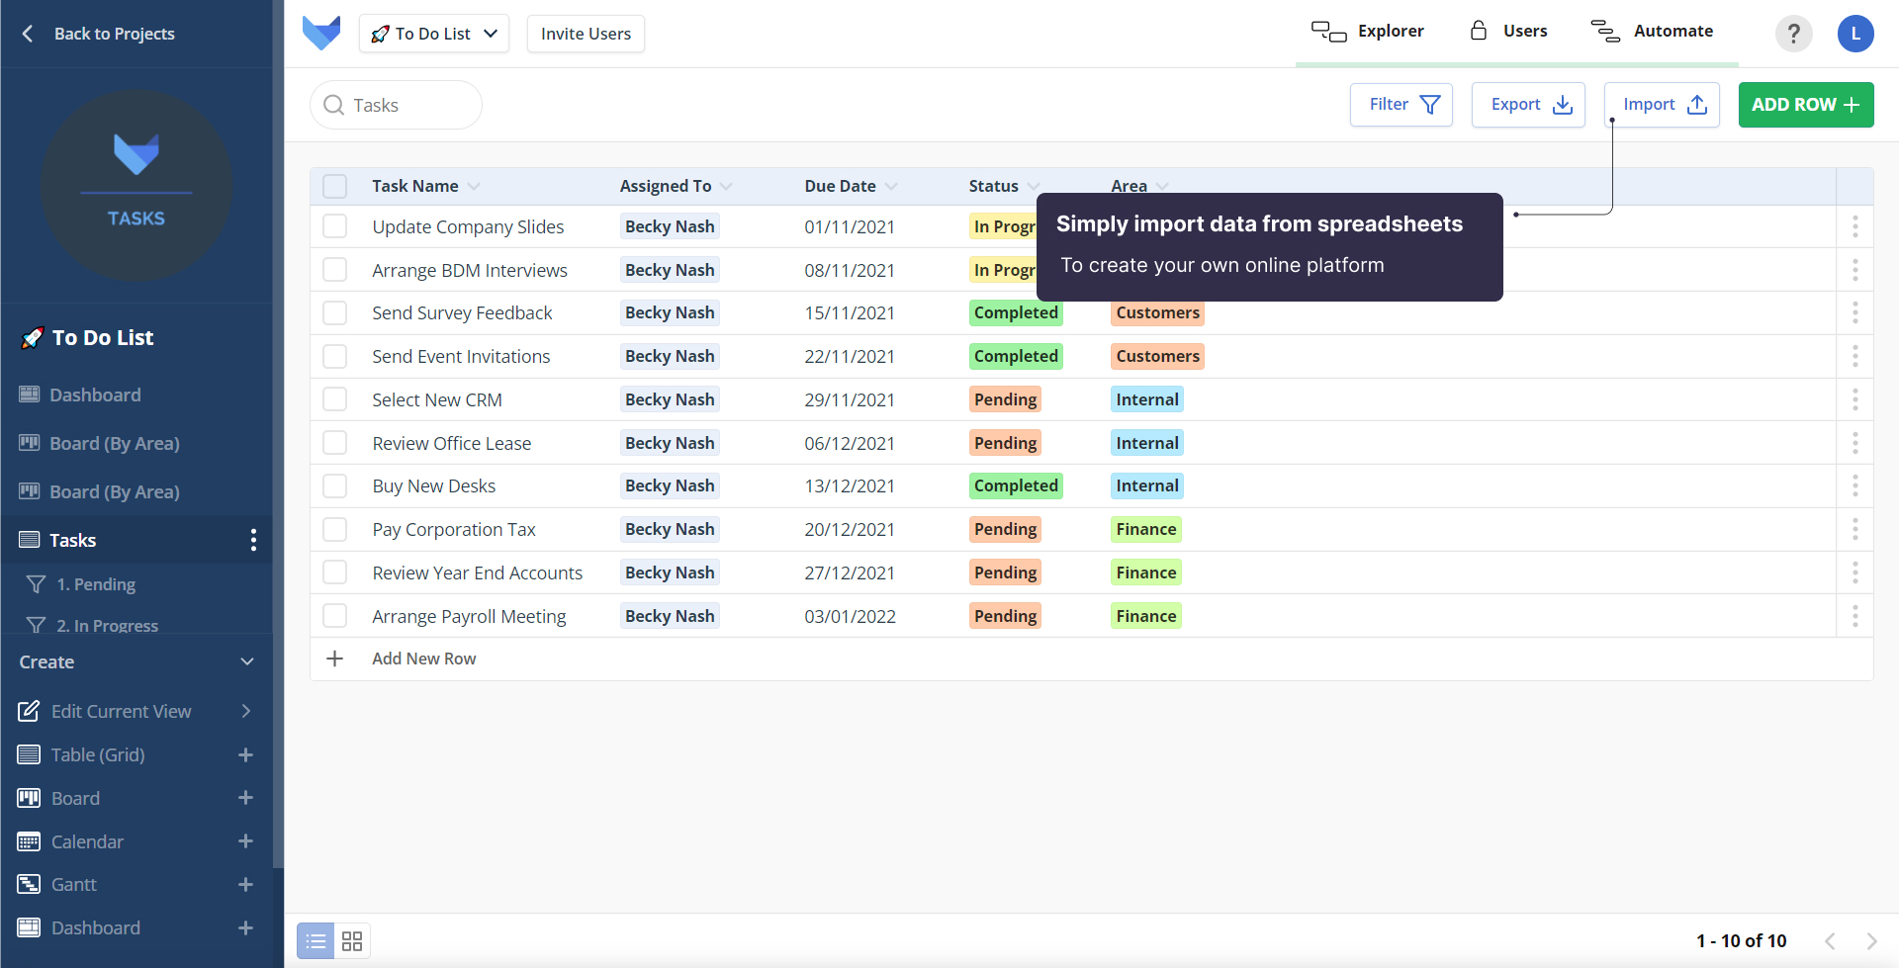Open the Assigned To column dropdown arrow
Image resolution: width=1899 pixels, height=968 pixels.
click(x=726, y=186)
